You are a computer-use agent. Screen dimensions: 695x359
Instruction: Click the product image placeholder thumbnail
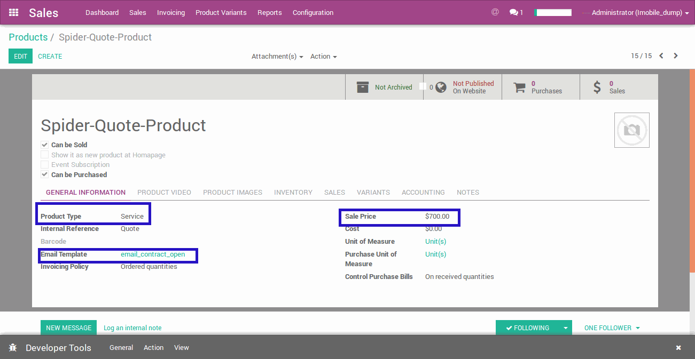pos(631,130)
